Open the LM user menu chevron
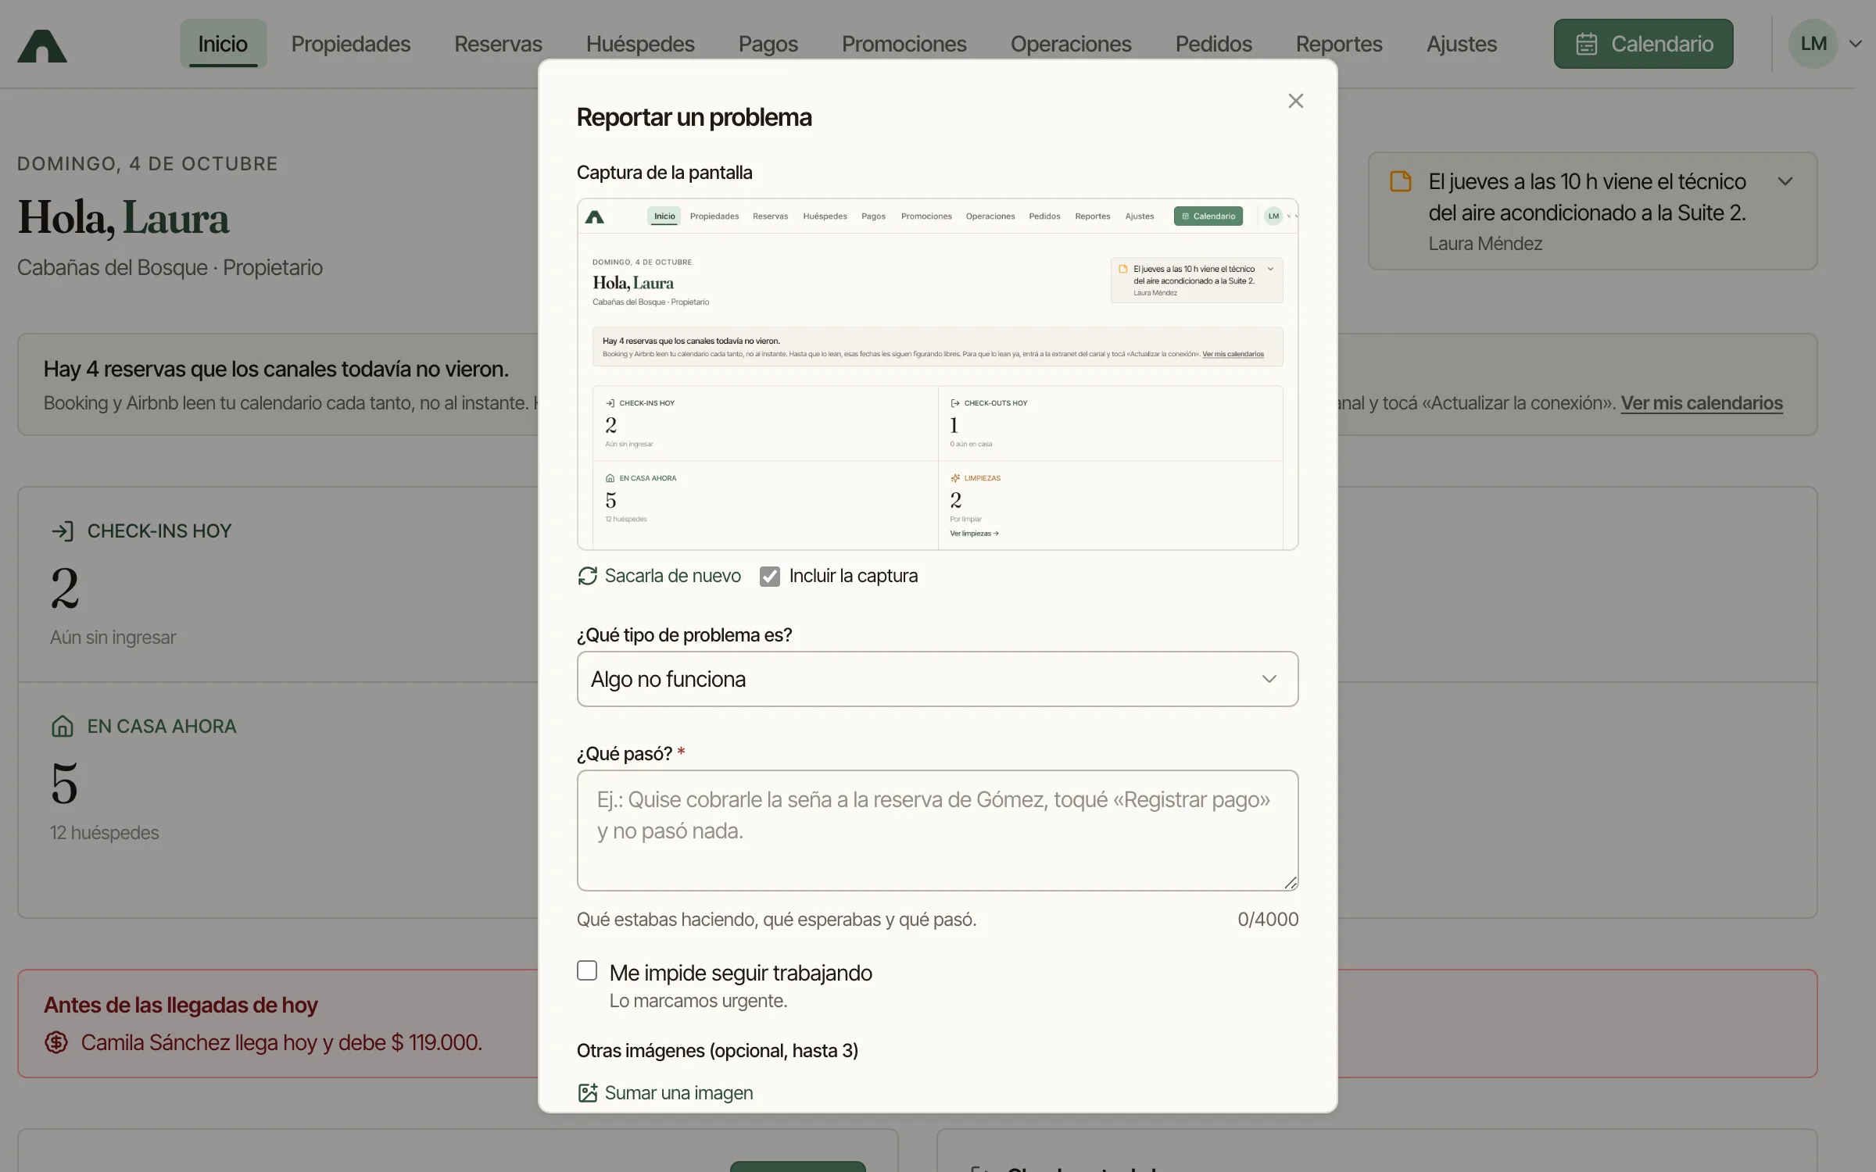This screenshot has height=1172, width=1876. 1856,44
